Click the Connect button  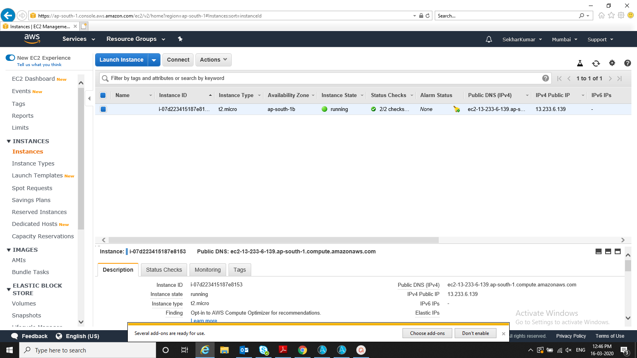coord(178,60)
